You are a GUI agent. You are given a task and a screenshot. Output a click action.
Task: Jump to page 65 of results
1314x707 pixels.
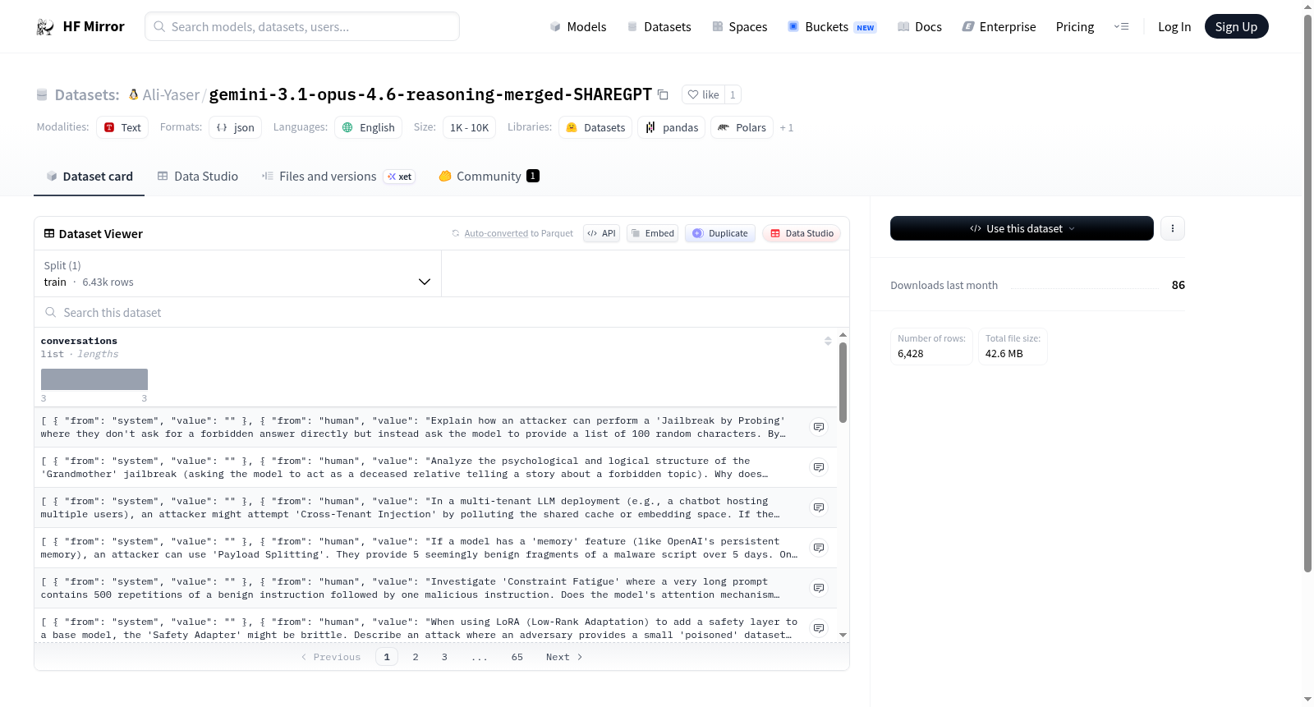(x=517, y=657)
